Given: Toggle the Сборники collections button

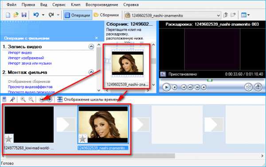Looking at the screenshot, I should pos(106,15).
